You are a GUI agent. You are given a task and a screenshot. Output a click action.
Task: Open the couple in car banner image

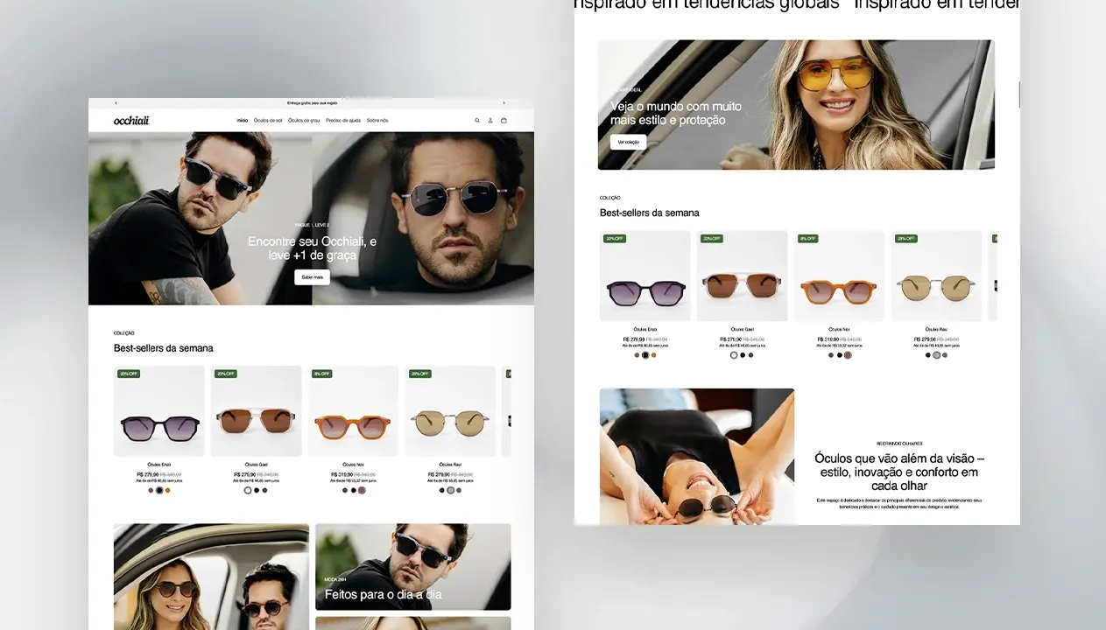point(211,577)
